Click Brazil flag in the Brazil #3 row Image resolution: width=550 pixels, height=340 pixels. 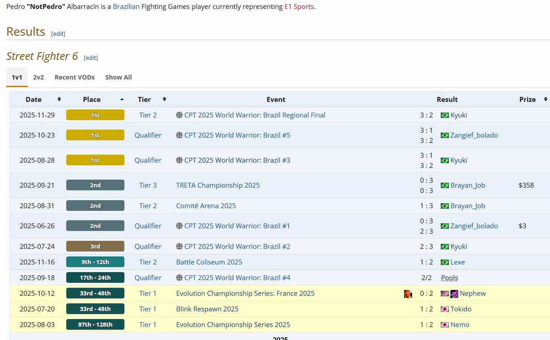point(445,160)
